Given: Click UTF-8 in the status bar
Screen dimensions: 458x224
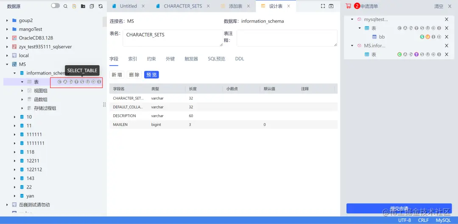Looking at the screenshot, I should (x=405, y=220).
